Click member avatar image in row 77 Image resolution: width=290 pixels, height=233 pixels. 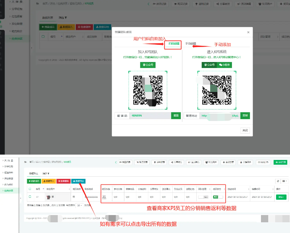tap(104, 197)
